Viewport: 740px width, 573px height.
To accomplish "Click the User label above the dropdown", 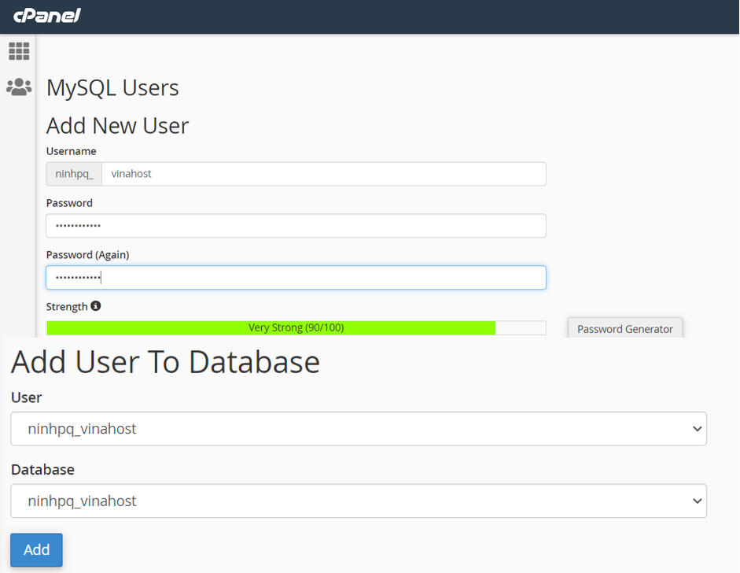I will [x=26, y=397].
